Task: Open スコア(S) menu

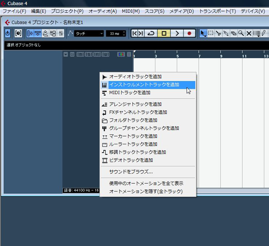Action: coord(155,11)
